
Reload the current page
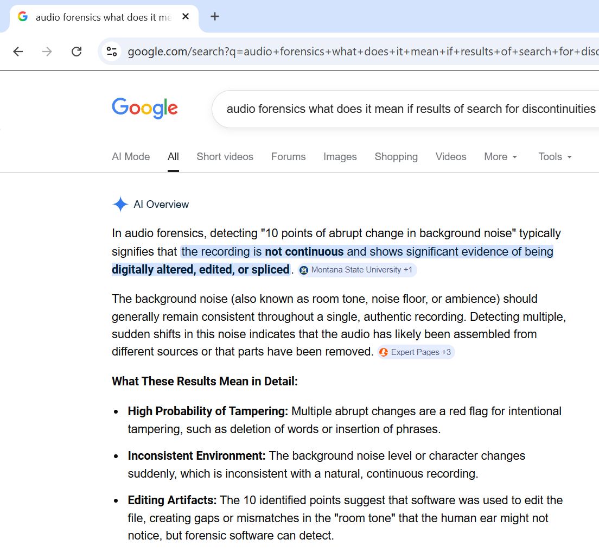(x=77, y=52)
